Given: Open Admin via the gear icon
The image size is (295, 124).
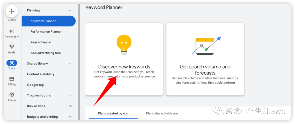Looking at the screenshot, I should click(12, 95).
